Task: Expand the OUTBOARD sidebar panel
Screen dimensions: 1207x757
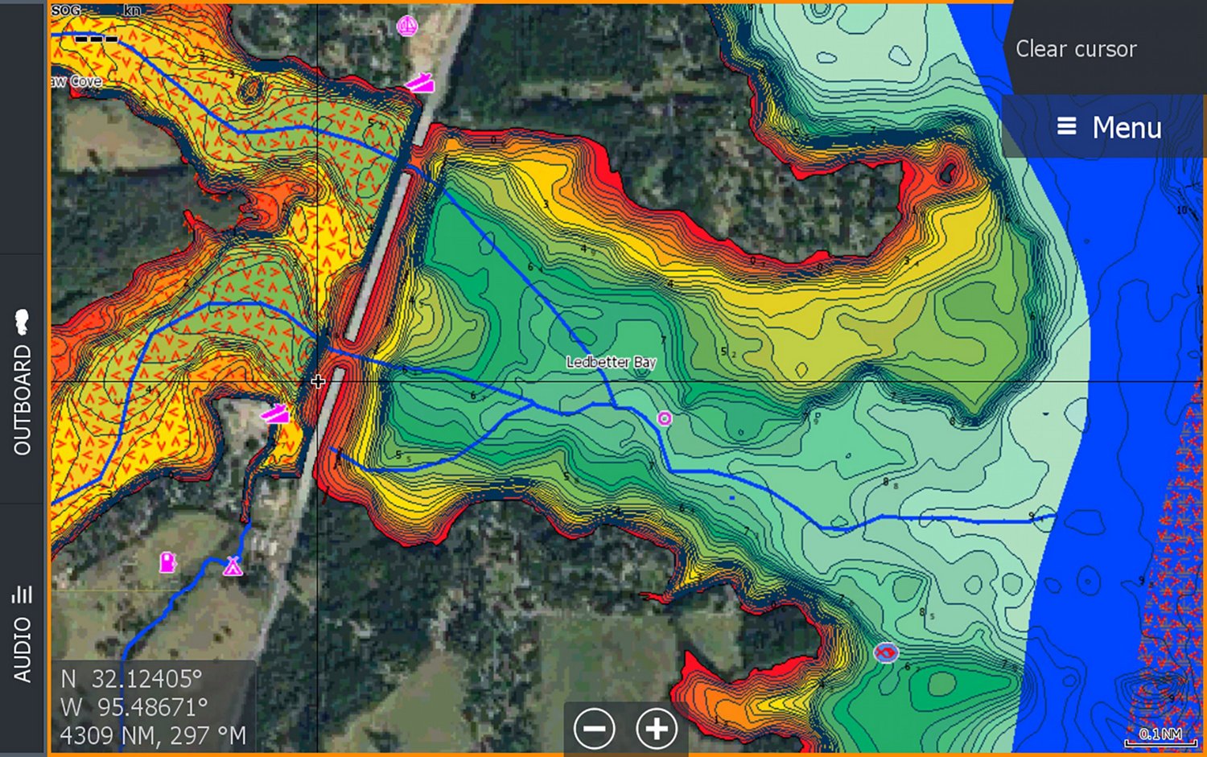Action: pos(23,380)
